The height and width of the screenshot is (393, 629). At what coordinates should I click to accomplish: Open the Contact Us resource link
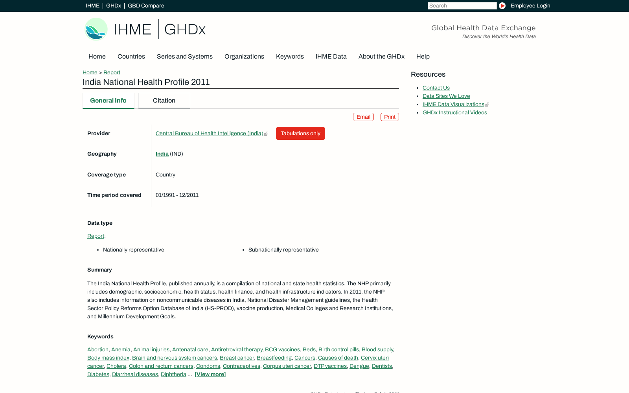coord(436,88)
